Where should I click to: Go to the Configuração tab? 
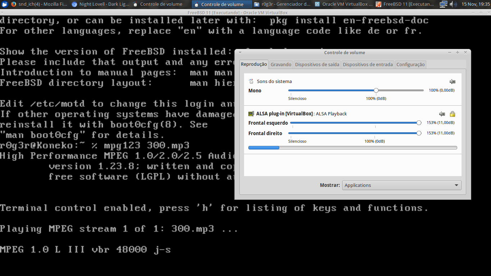(x=410, y=65)
